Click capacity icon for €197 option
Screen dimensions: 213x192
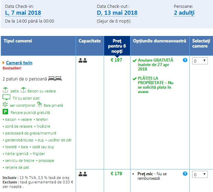coord(83,61)
